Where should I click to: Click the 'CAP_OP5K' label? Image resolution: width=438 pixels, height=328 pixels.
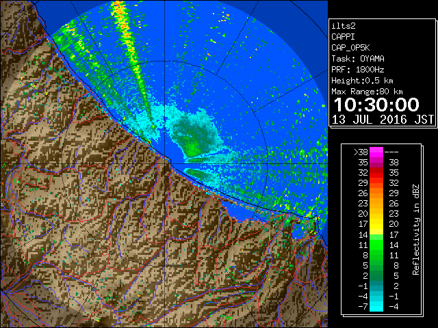(350, 48)
